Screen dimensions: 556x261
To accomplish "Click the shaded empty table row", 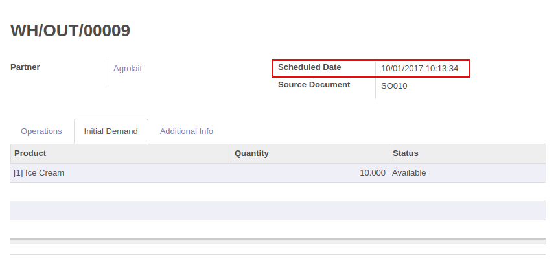I will (277, 210).
